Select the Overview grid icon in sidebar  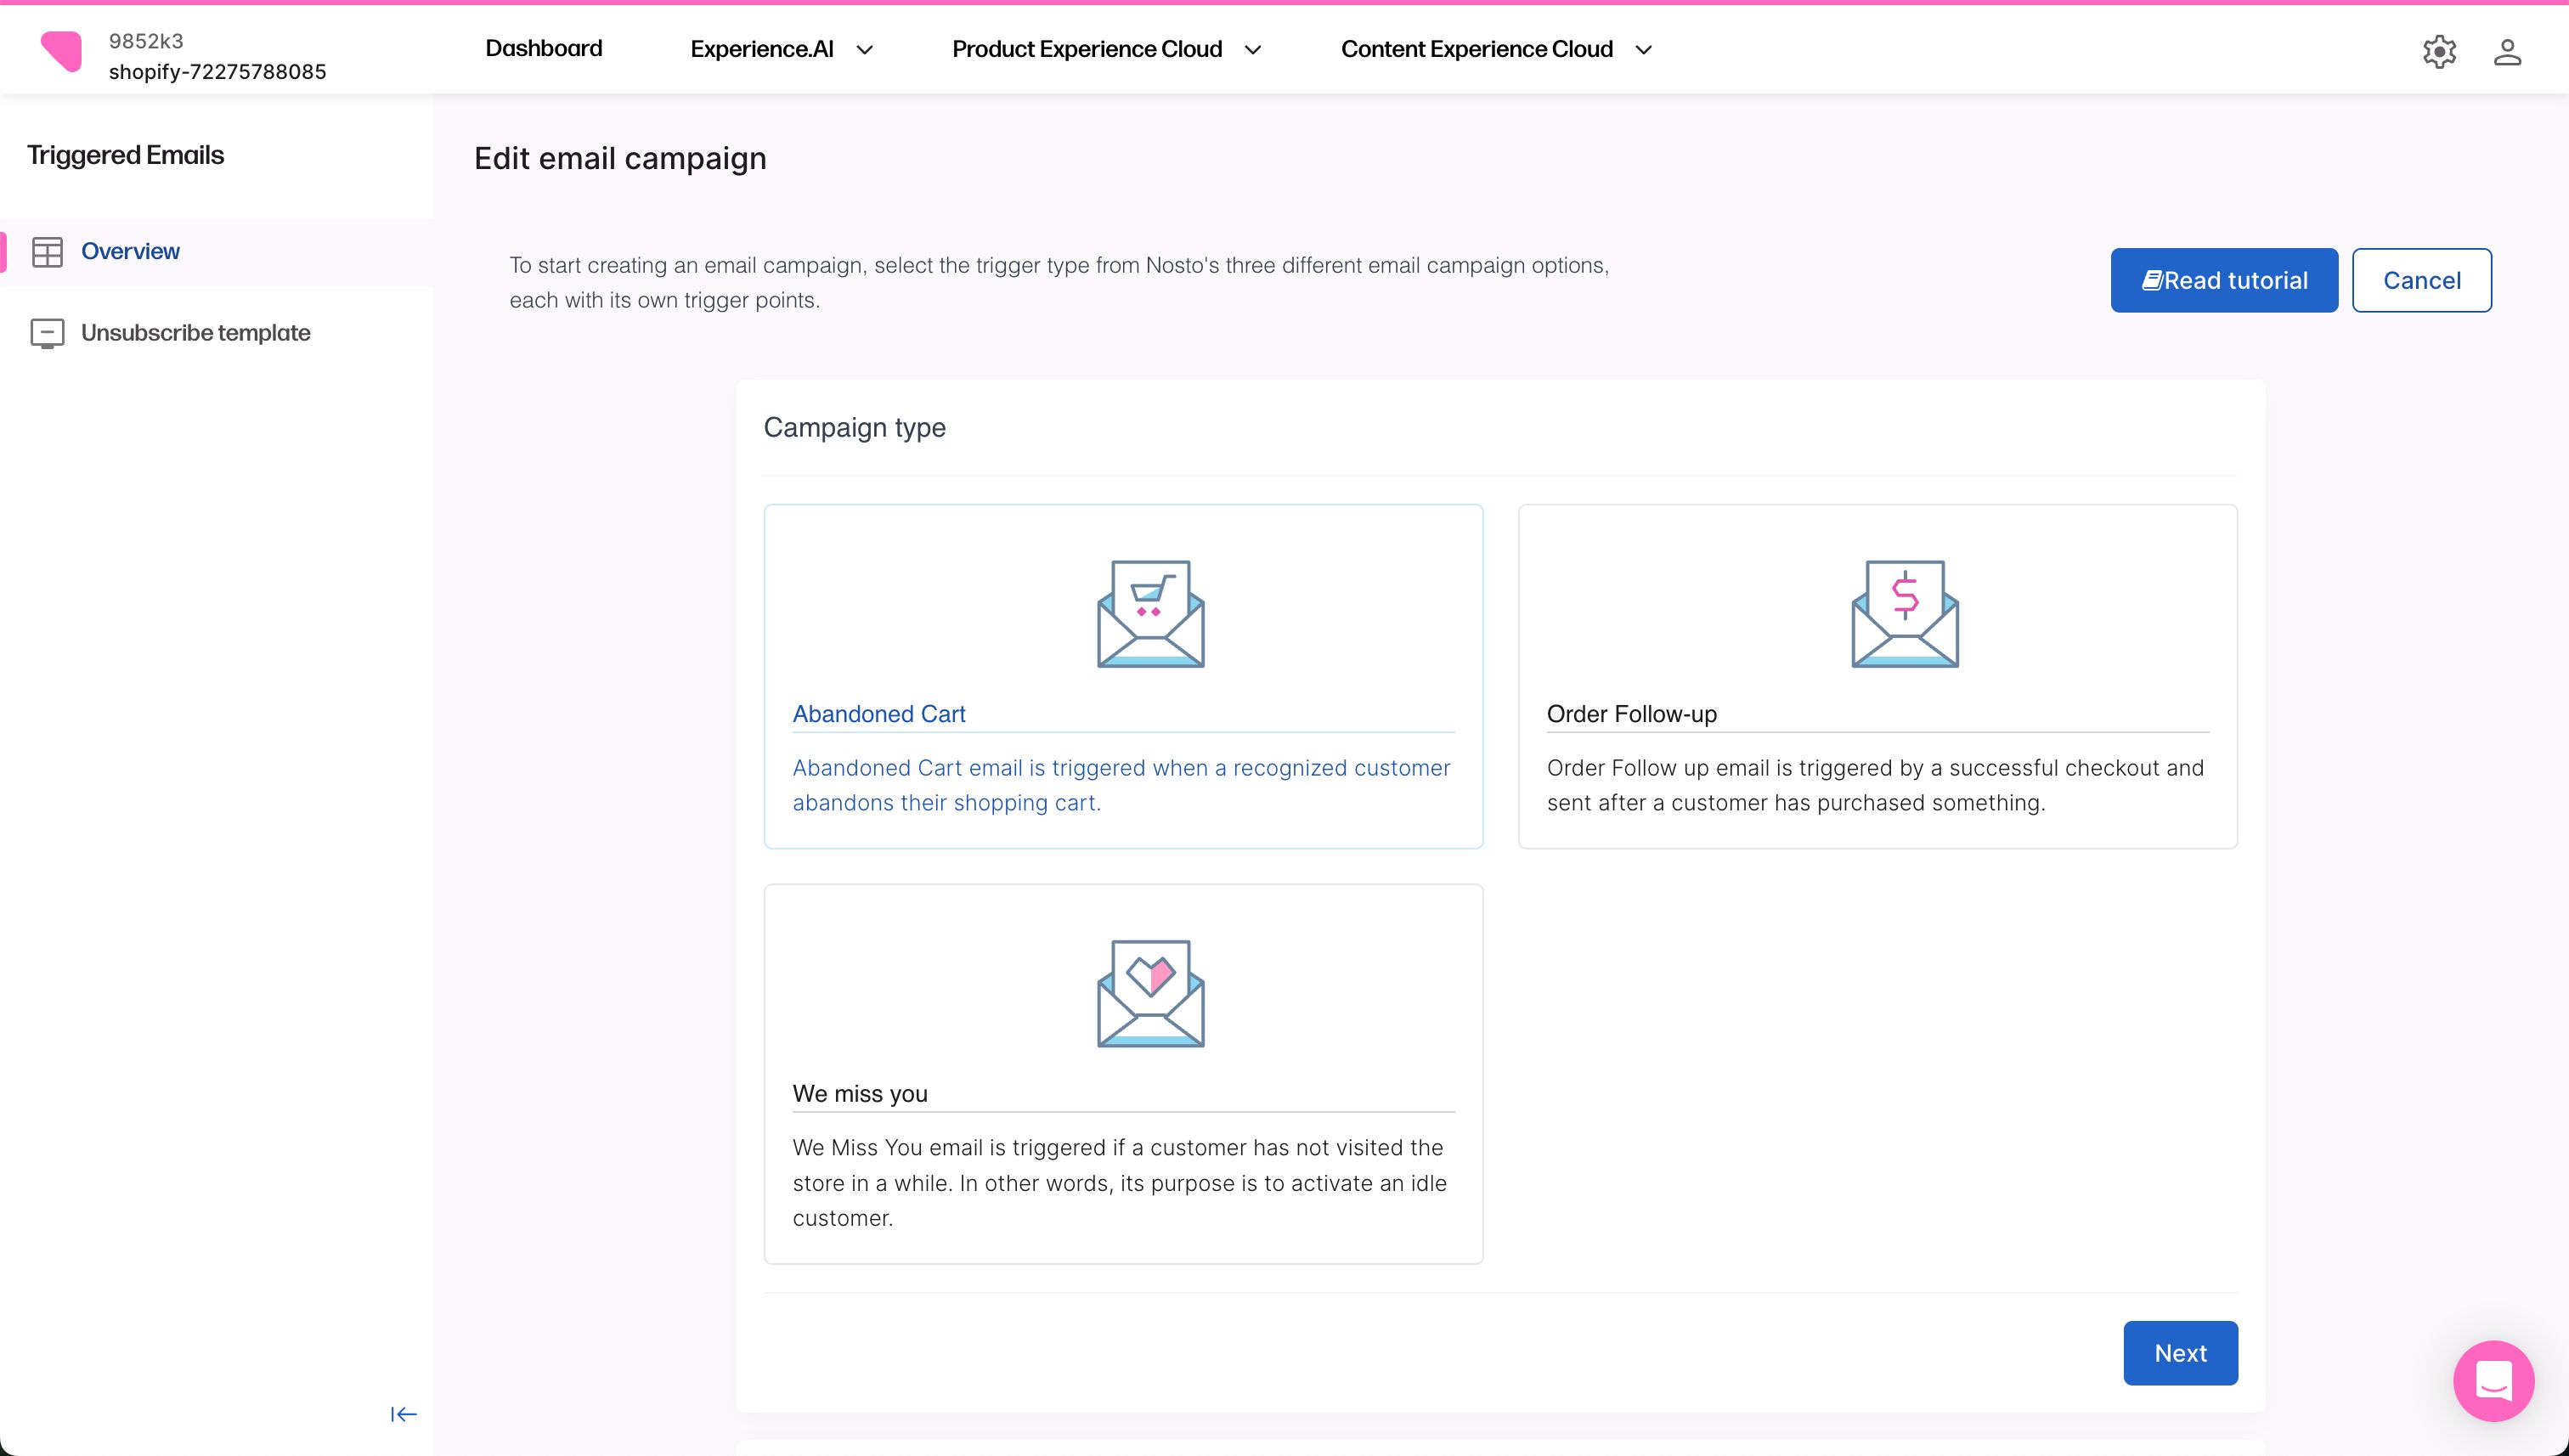pyautogui.click(x=47, y=251)
